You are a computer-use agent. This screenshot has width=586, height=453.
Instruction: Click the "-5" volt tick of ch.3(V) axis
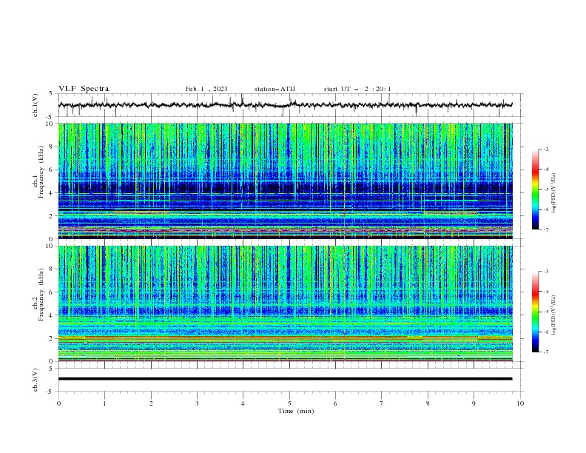(x=50, y=392)
